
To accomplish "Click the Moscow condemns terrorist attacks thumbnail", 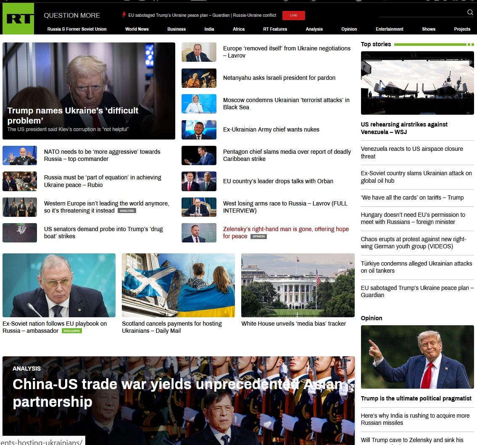I will point(199,104).
